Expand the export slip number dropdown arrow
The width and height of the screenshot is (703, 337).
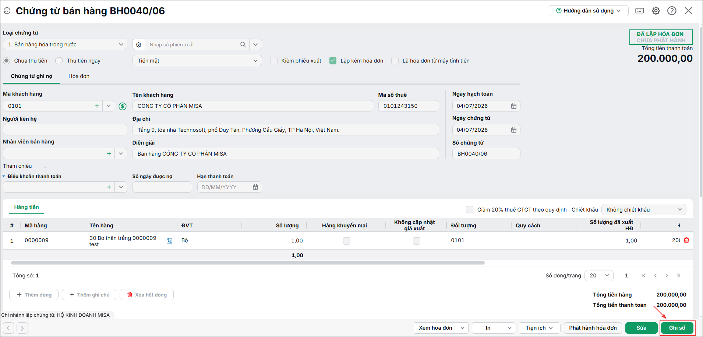255,45
